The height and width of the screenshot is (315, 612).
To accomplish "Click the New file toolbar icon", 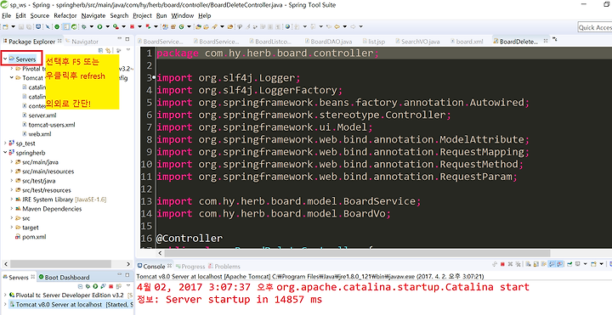I will point(5,26).
